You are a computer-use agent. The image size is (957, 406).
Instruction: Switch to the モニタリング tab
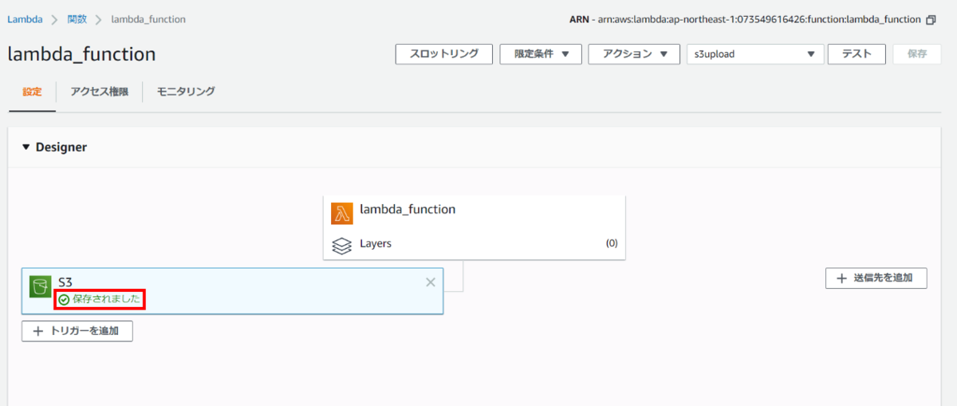186,92
